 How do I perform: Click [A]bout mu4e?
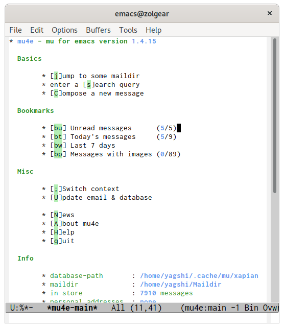pos(75,224)
